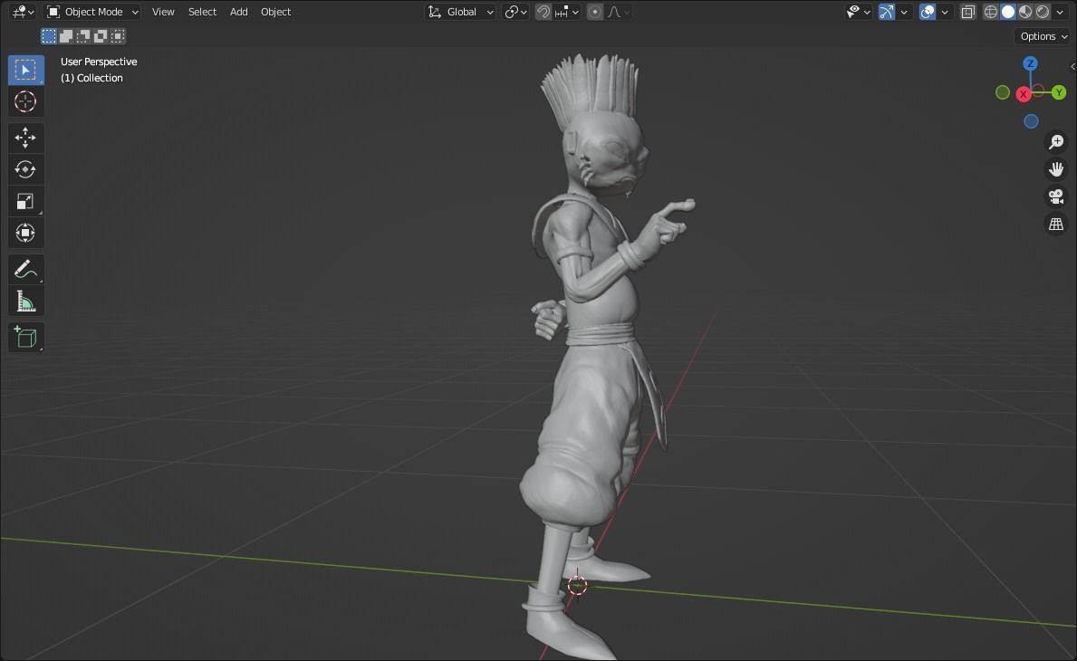Expand the overlays settings arrow
This screenshot has height=661, width=1077.
pyautogui.click(x=945, y=12)
